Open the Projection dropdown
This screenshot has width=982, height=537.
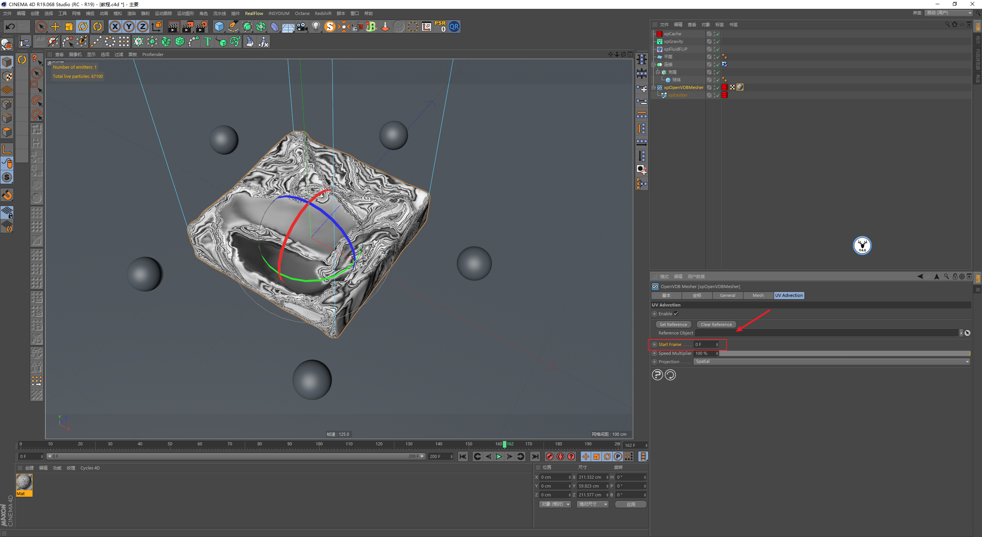tap(832, 362)
